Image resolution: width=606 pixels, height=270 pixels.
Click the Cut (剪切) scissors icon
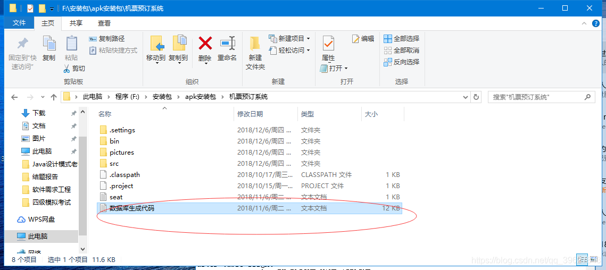tap(67, 69)
